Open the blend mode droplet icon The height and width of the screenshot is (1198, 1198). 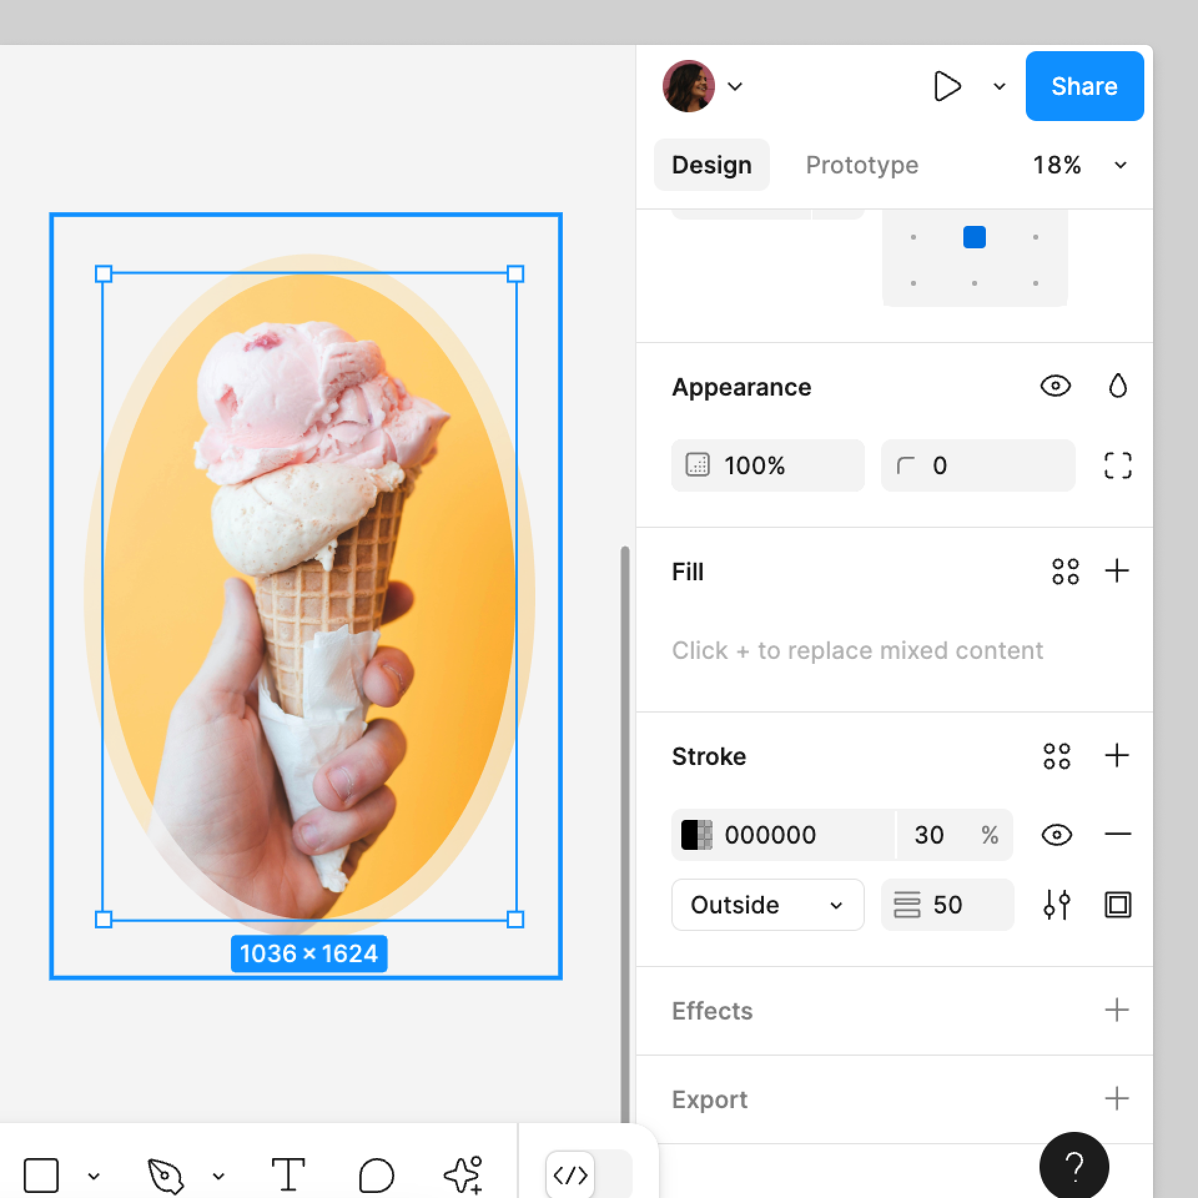(1118, 386)
